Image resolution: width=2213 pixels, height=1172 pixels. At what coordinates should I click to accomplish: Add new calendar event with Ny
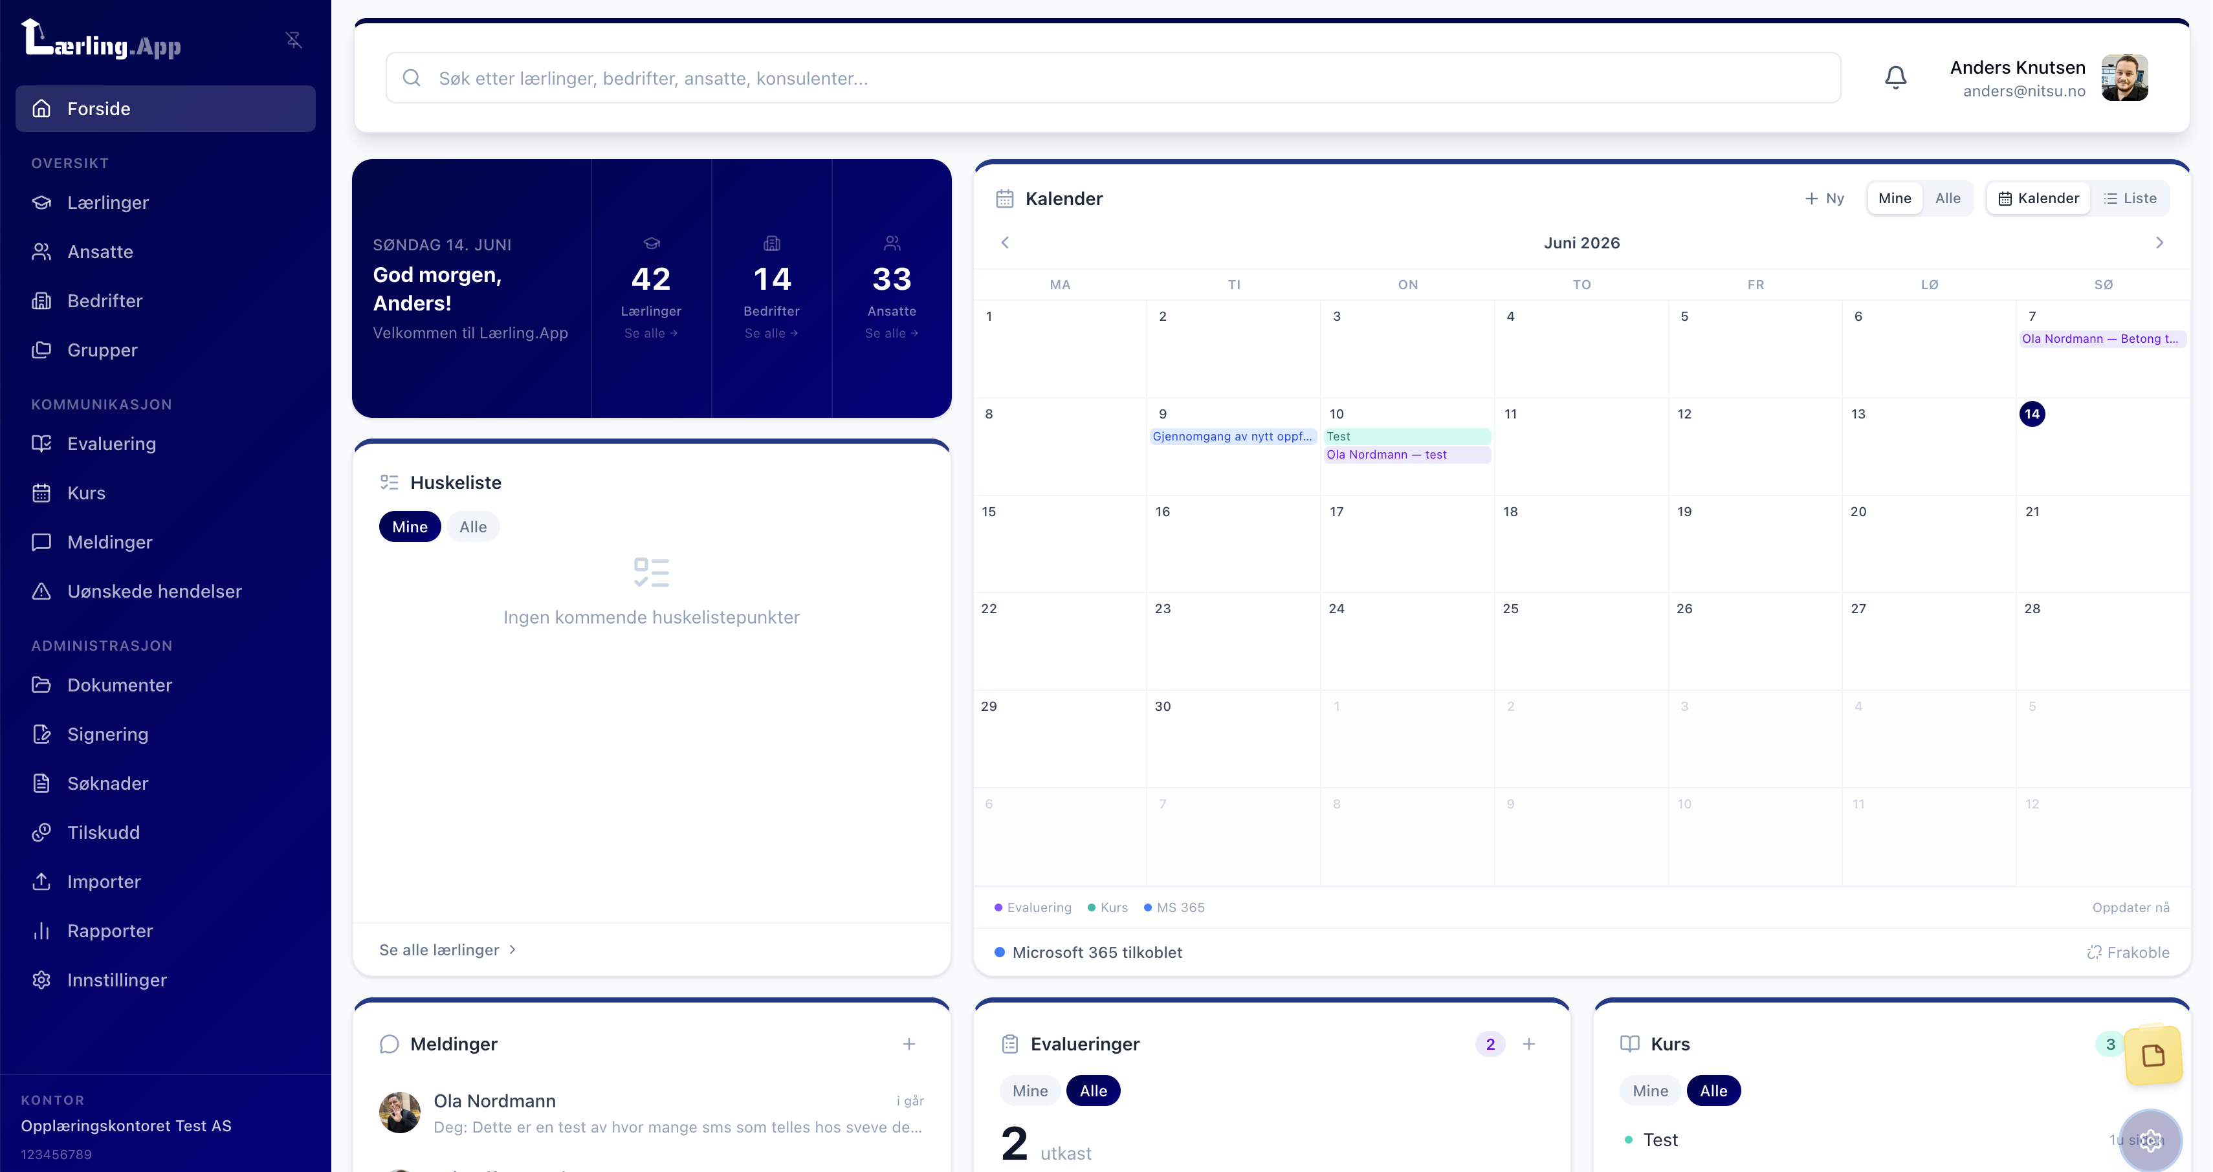1824,199
